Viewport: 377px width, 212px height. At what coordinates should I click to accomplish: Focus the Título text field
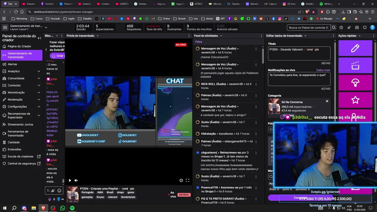point(299,53)
